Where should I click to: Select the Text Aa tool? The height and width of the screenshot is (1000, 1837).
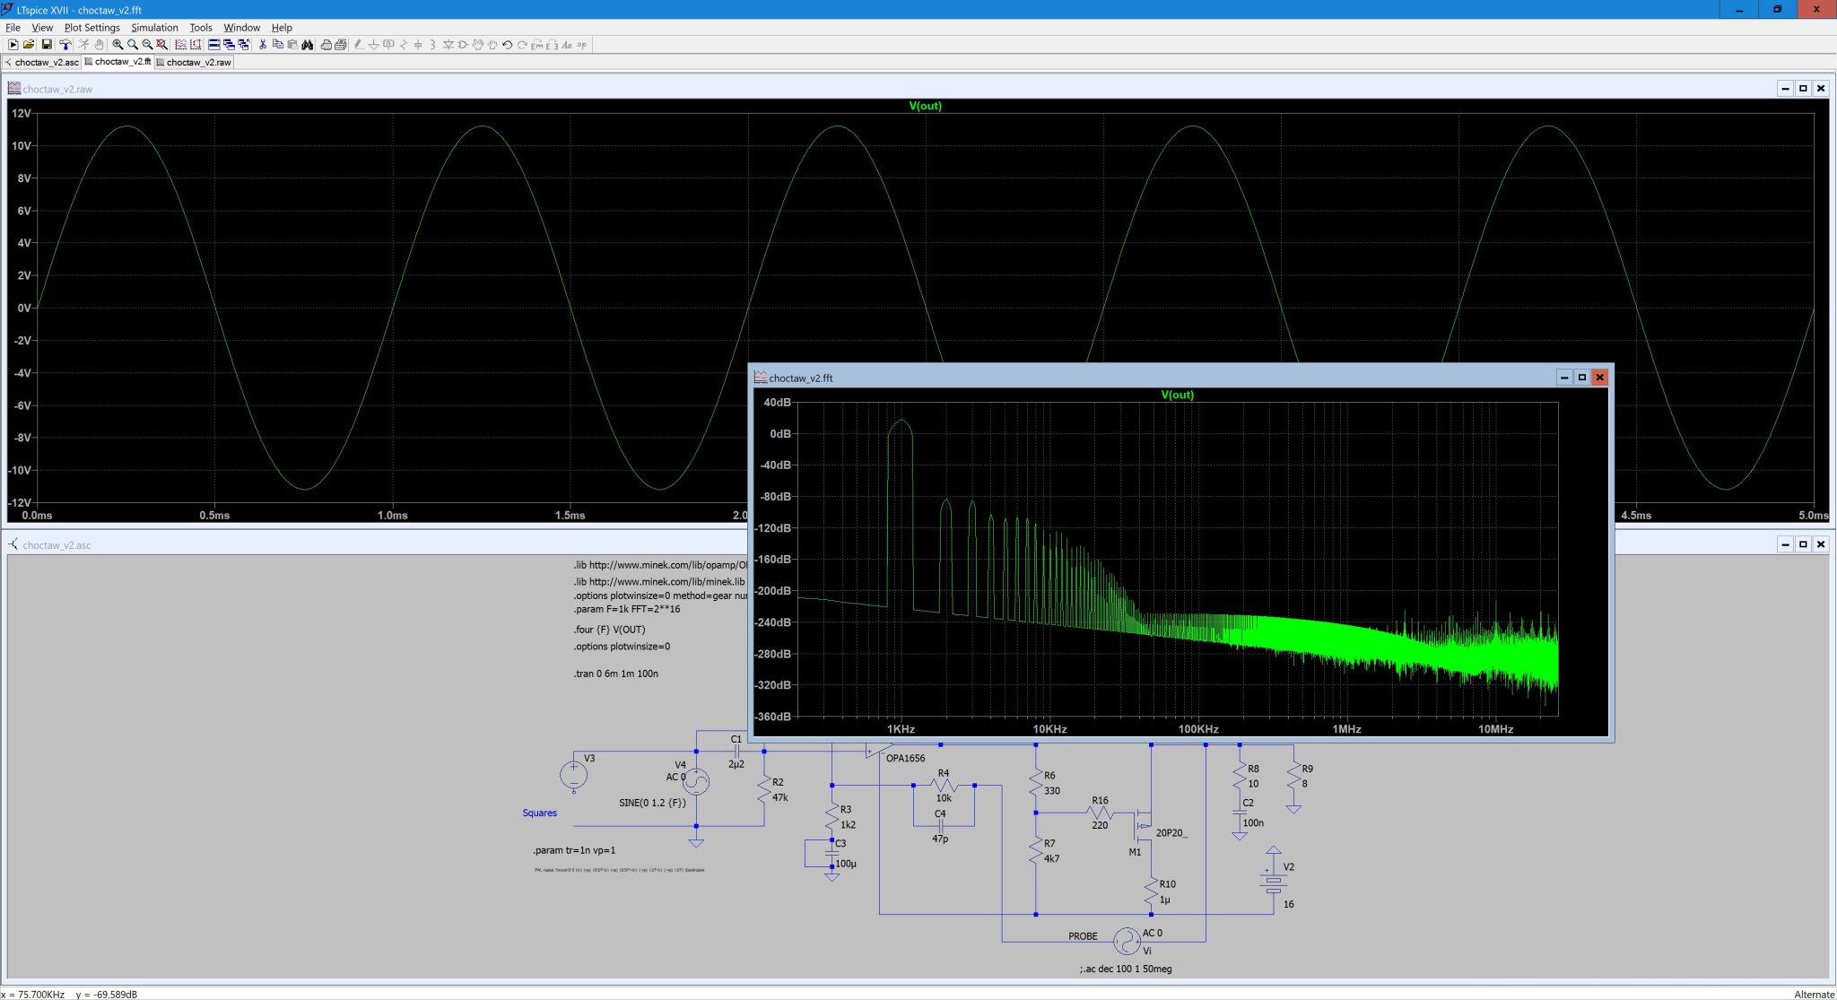(x=567, y=45)
